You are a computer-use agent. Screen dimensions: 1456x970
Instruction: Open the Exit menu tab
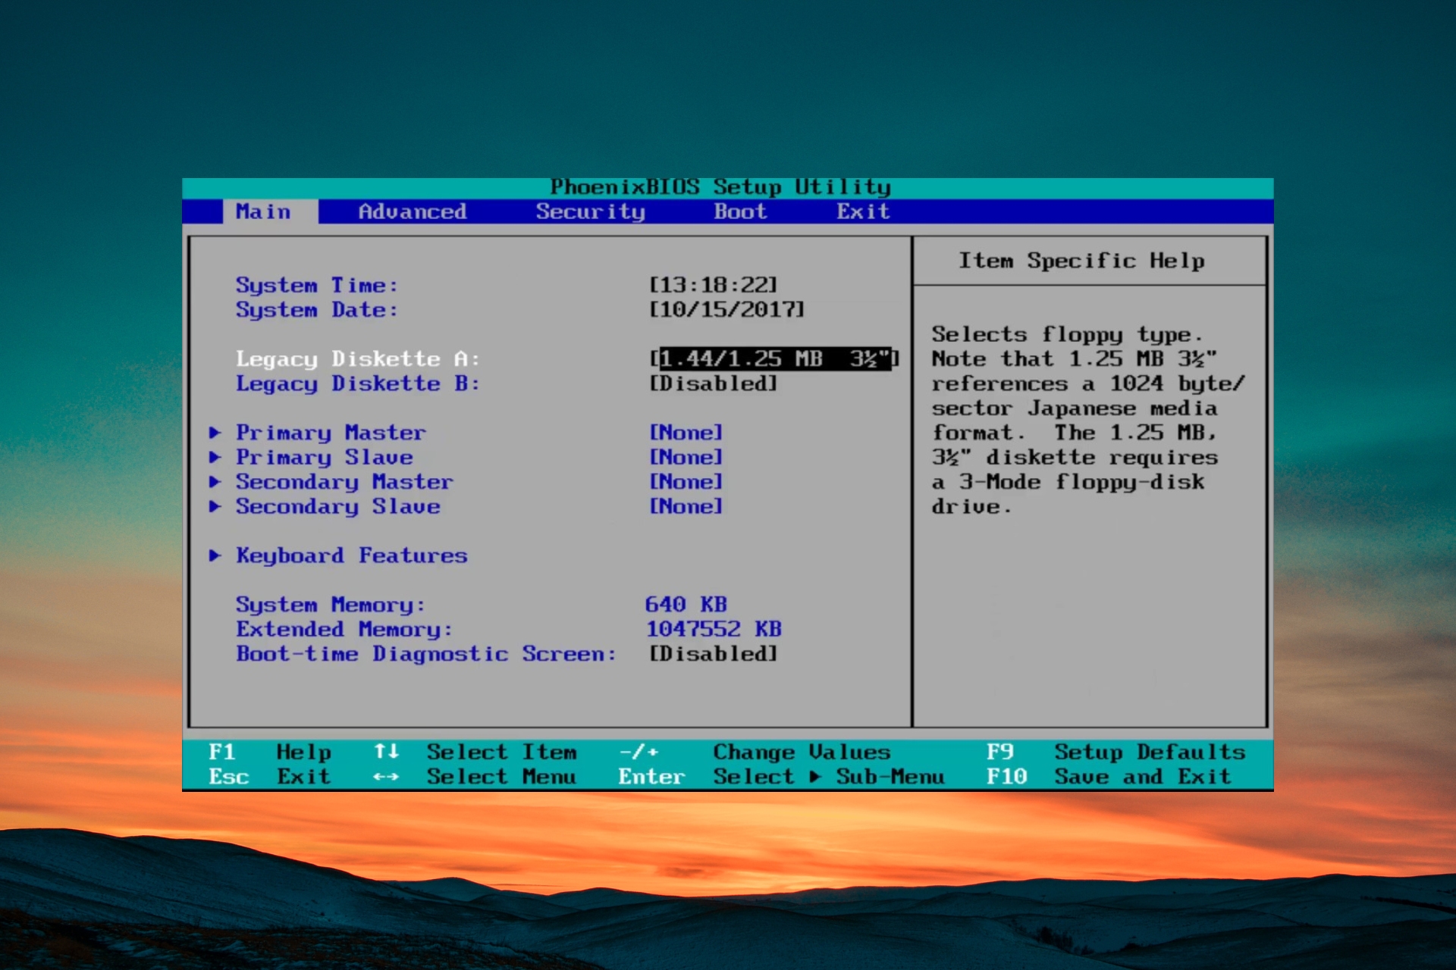863,211
